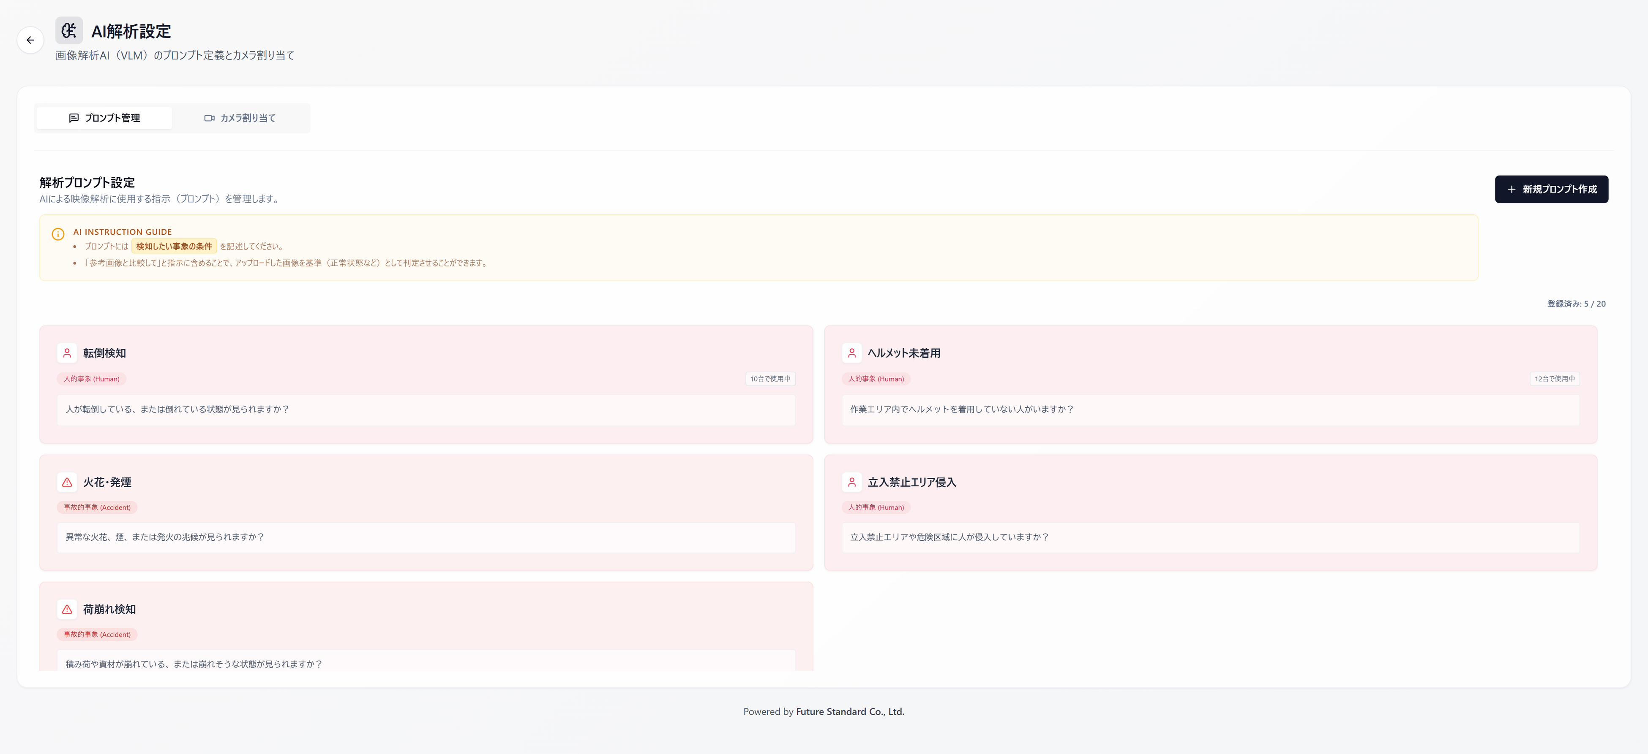Click the info icon in the AI Instruction Guide

point(57,234)
